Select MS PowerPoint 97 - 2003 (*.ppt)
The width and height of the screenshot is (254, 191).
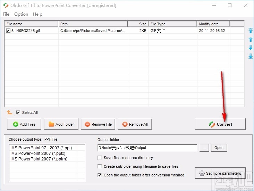click(x=42, y=148)
